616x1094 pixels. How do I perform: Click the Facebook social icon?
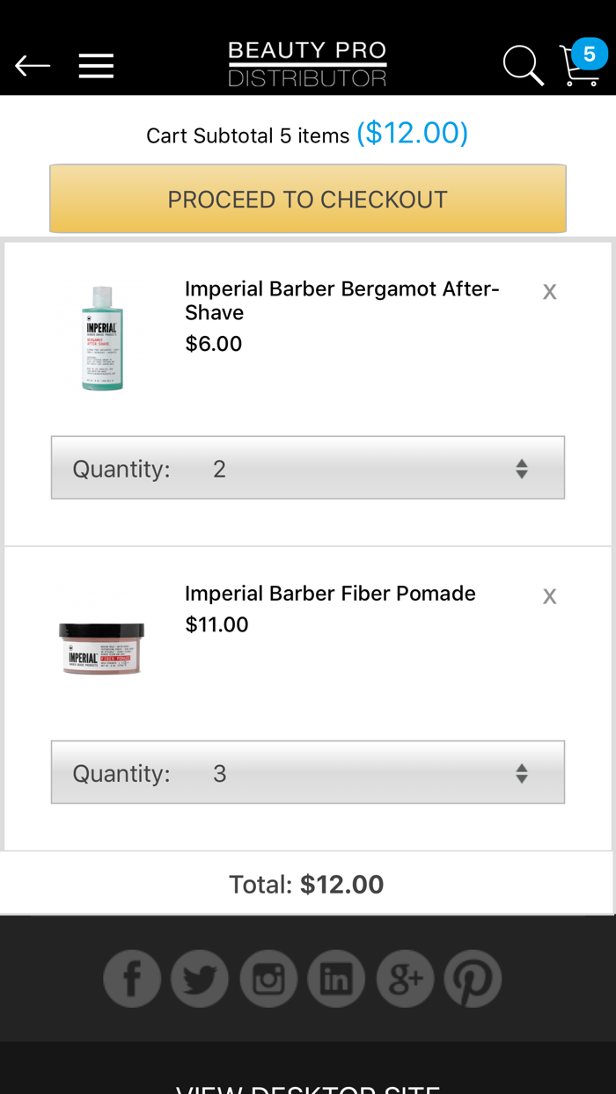(132, 978)
